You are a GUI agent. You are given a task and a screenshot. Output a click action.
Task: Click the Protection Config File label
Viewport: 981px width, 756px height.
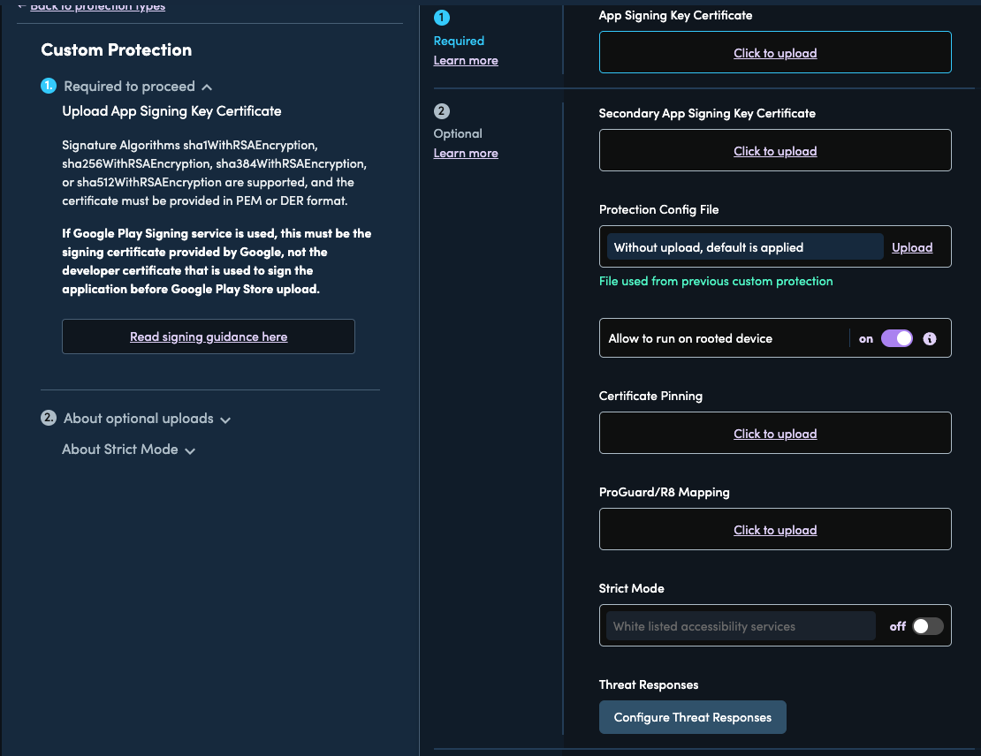[658, 209]
